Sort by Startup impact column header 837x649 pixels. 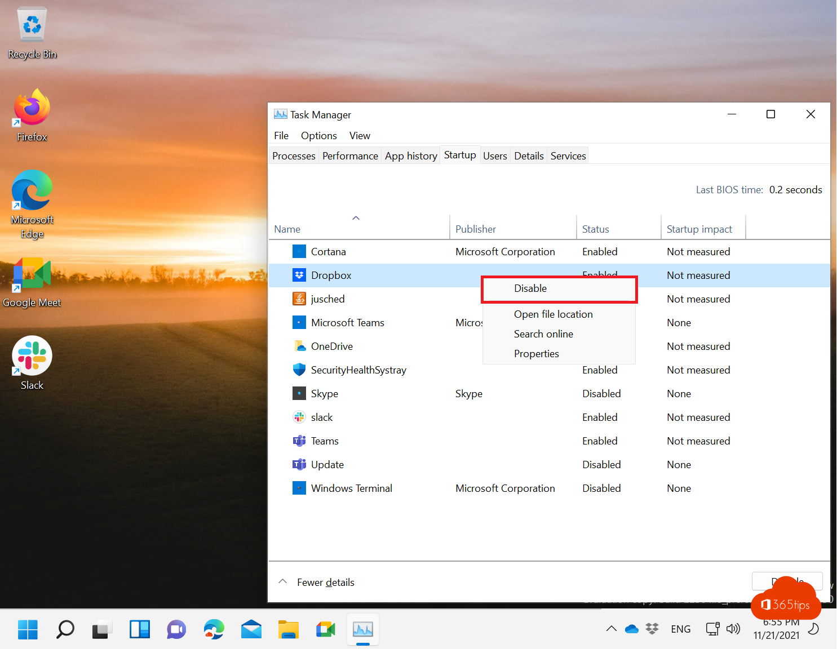tap(699, 229)
